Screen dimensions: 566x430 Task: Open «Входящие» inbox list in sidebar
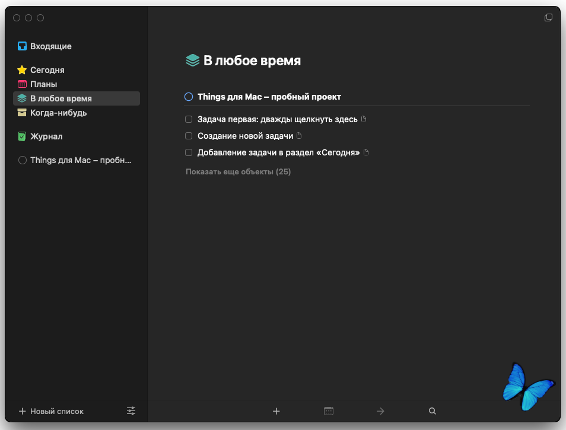51,46
